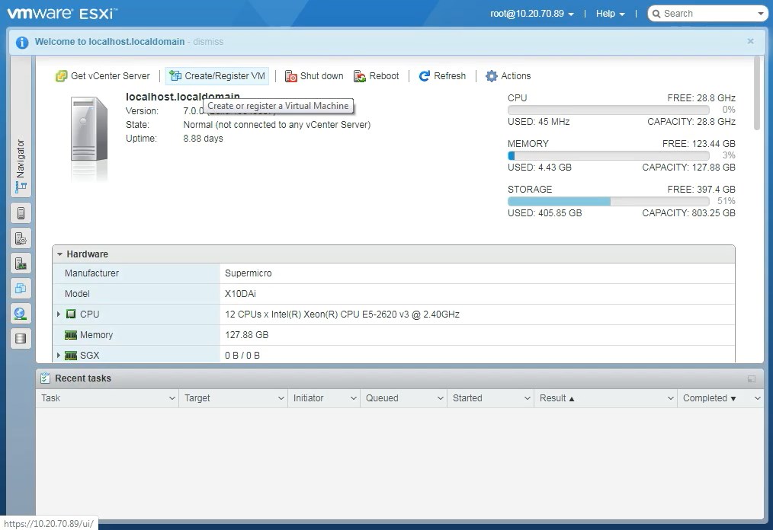Dismiss the welcome message link
The width and height of the screenshot is (773, 530).
[x=208, y=42]
